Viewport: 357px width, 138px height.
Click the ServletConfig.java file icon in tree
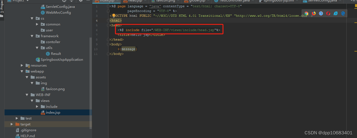pos(43,6)
